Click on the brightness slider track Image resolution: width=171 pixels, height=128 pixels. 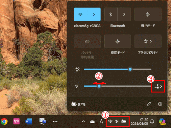coord(117,69)
